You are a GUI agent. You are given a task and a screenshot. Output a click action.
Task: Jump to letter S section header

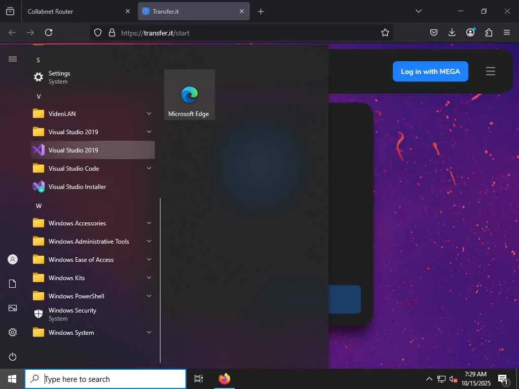[x=38, y=60]
